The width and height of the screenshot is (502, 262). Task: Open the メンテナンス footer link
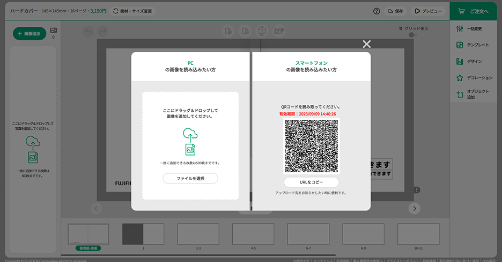click(x=323, y=261)
